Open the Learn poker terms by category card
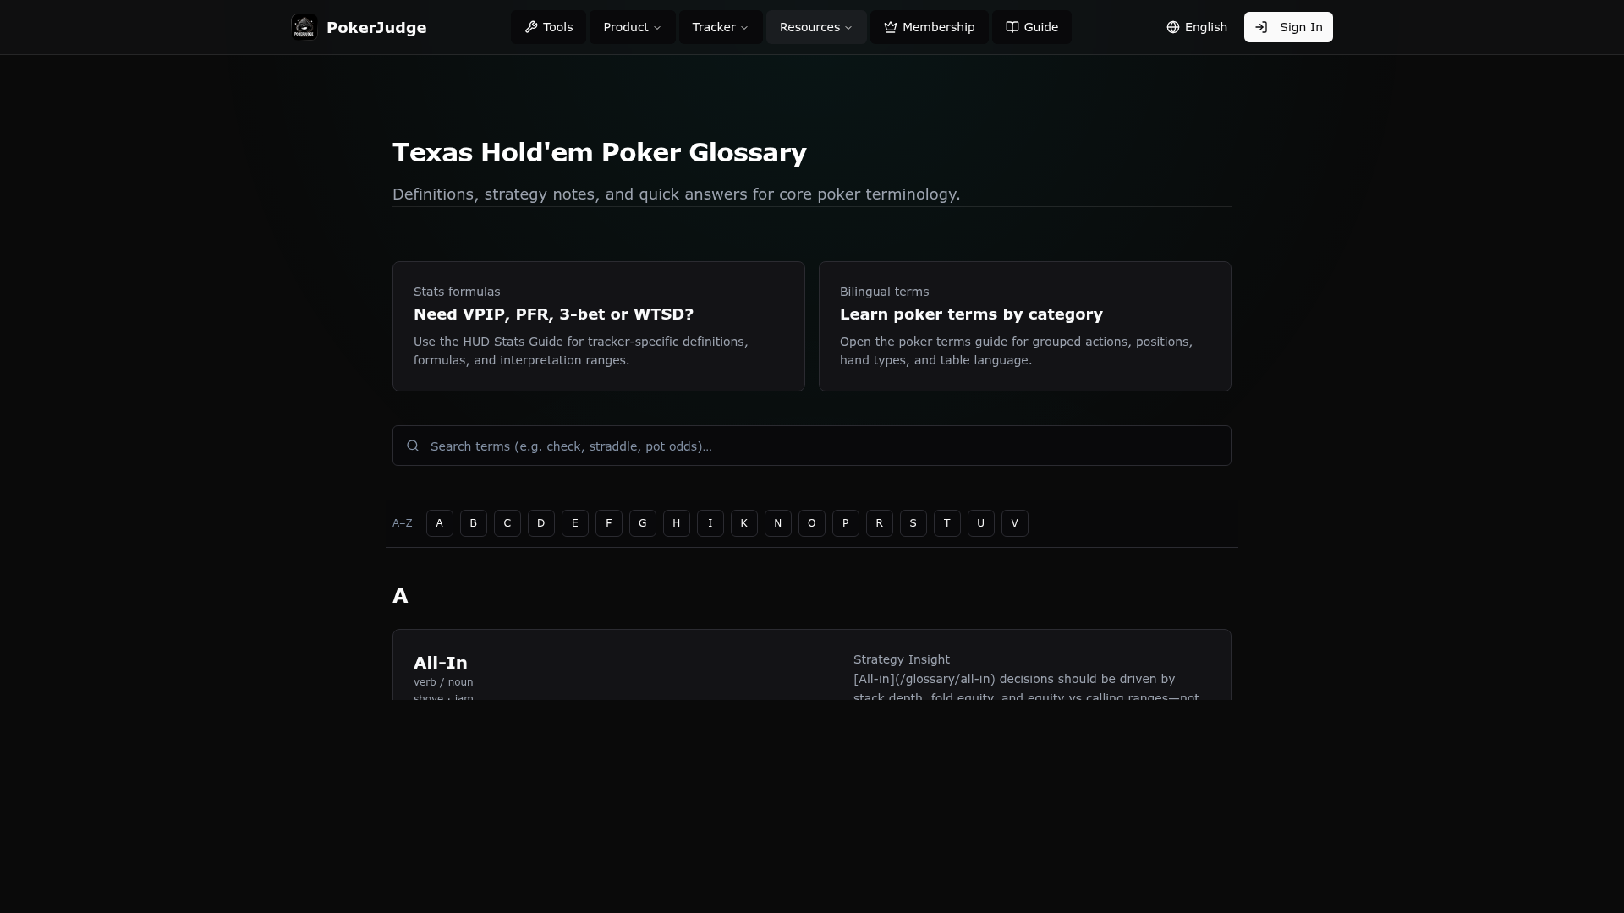Screen dimensions: 1624x913 (x=1025, y=326)
